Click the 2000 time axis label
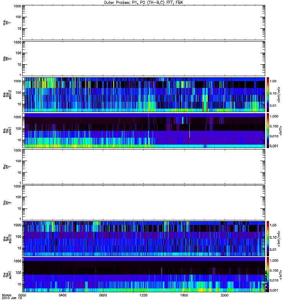Viewport: 287px width, 306px height. pyautogui.click(x=225, y=295)
